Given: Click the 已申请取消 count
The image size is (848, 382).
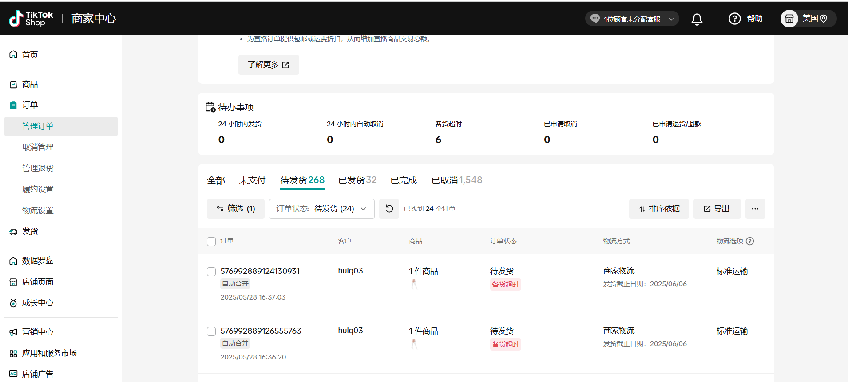Looking at the screenshot, I should point(547,140).
